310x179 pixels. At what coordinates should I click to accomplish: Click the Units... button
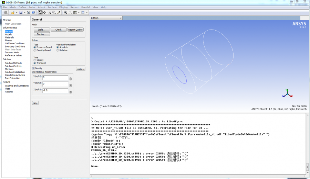(81, 69)
